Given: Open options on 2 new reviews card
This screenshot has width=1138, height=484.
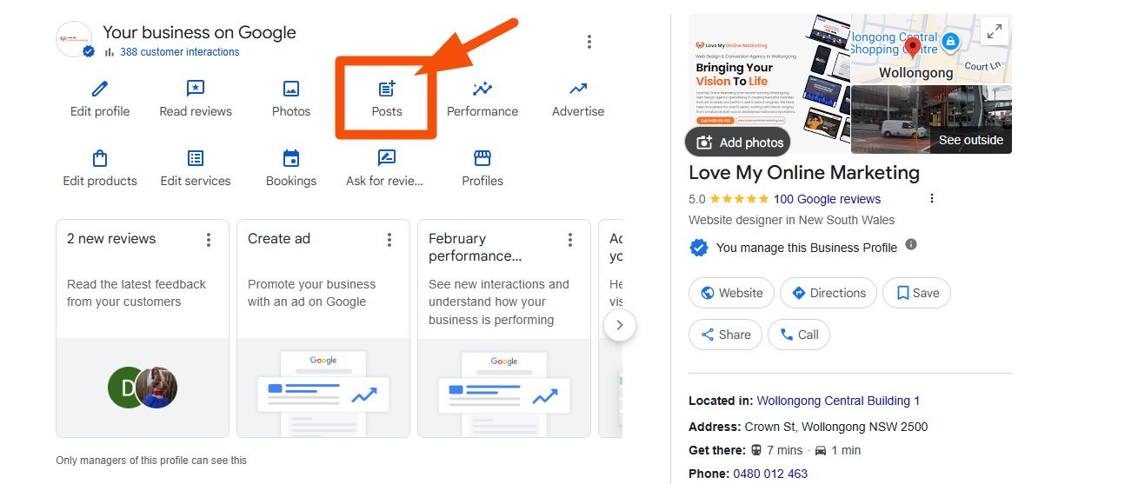Looking at the screenshot, I should click(x=209, y=240).
